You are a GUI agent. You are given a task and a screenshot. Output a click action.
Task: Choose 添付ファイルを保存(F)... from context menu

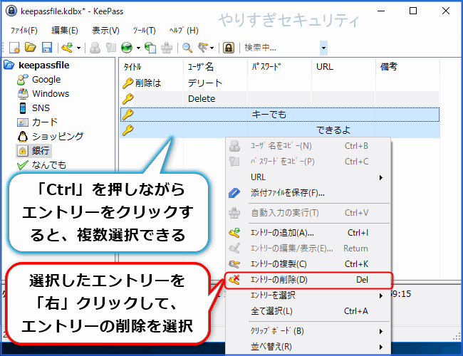pyautogui.click(x=308, y=193)
